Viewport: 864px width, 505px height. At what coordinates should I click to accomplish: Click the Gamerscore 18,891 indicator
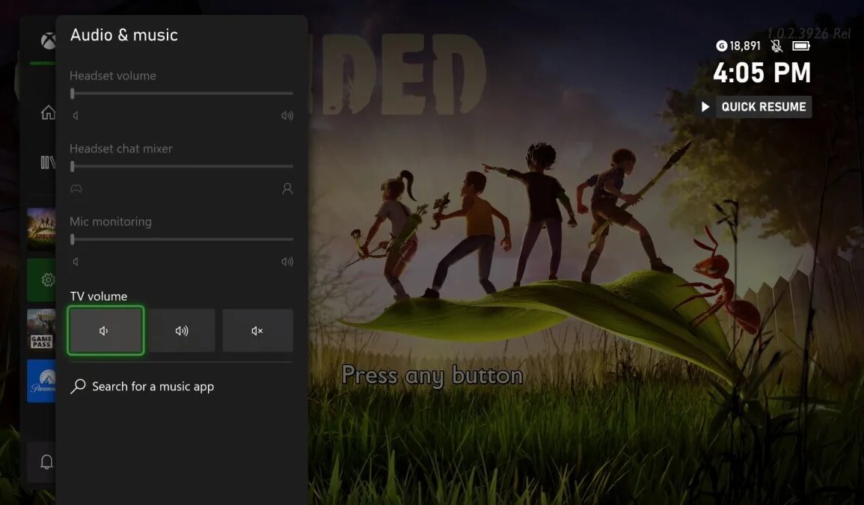click(x=738, y=46)
